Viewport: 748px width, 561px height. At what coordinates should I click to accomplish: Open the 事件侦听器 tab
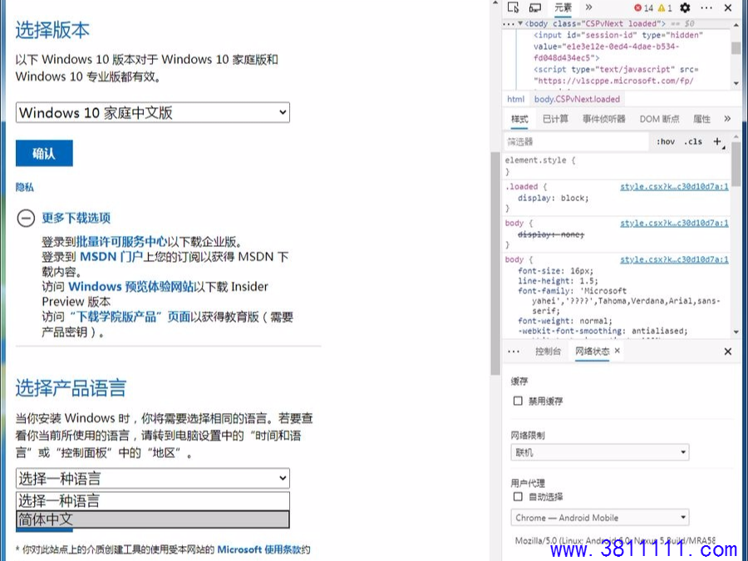click(x=604, y=119)
